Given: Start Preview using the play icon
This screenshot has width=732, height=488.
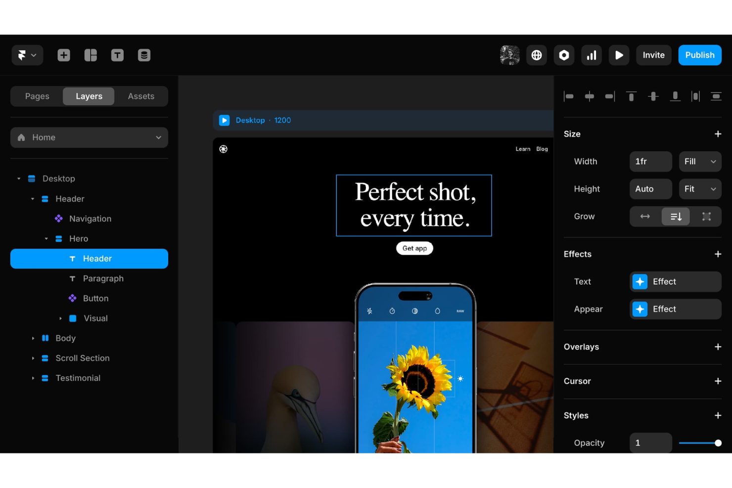Looking at the screenshot, I should point(619,55).
